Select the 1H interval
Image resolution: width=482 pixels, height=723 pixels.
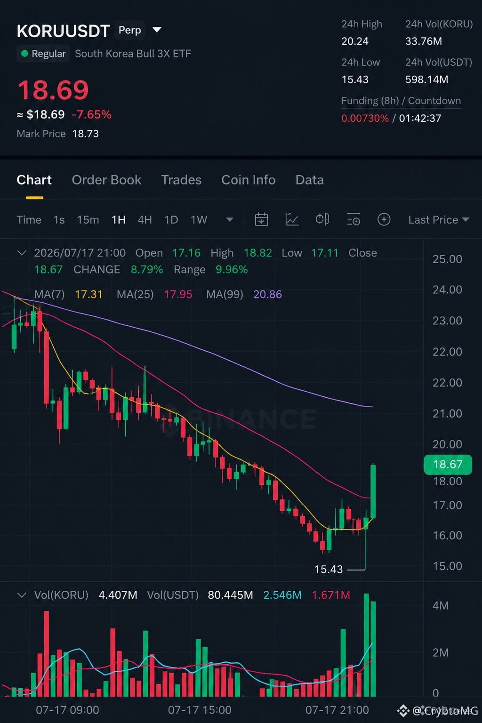[119, 220]
